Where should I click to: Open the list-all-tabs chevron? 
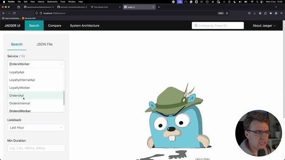coord(276,7)
